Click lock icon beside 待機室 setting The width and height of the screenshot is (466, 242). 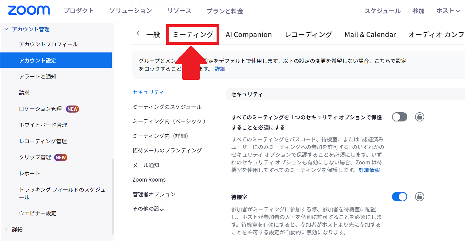(x=419, y=197)
